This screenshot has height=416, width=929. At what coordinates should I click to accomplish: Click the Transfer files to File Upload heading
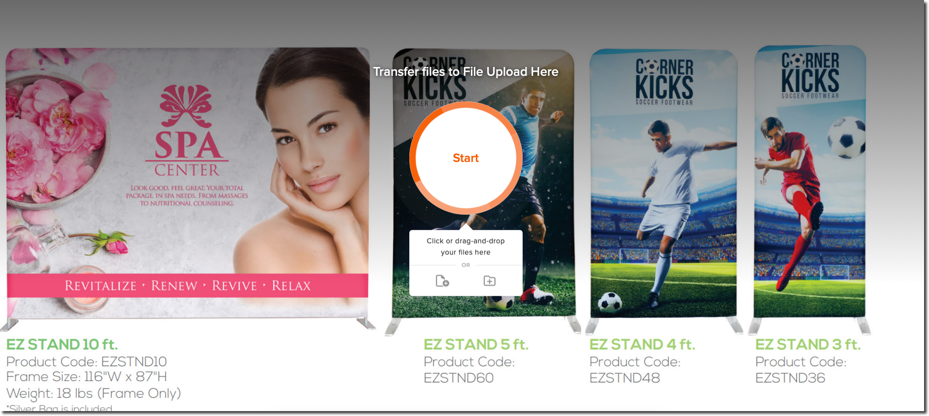(x=465, y=72)
